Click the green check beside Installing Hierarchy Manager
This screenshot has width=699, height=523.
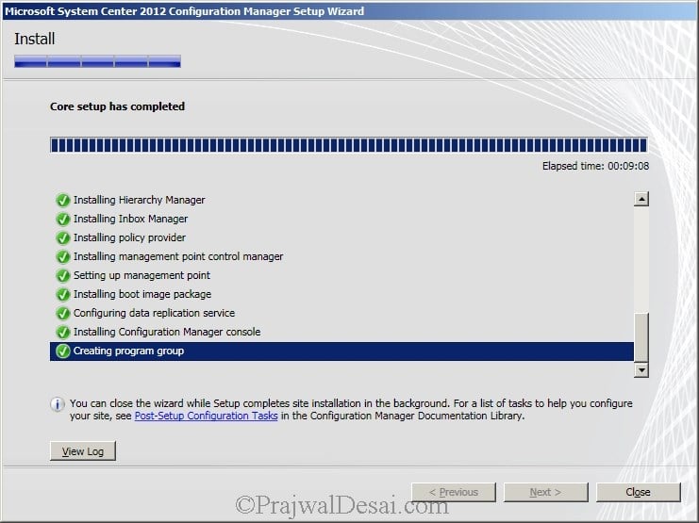pyautogui.click(x=63, y=201)
